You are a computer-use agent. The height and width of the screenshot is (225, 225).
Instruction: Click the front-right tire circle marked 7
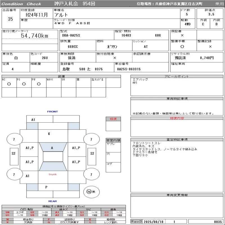point(91,139)
